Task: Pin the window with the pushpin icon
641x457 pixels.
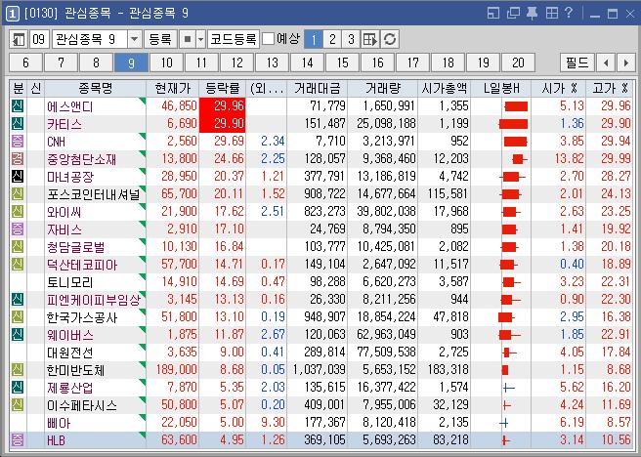Action: click(x=532, y=13)
